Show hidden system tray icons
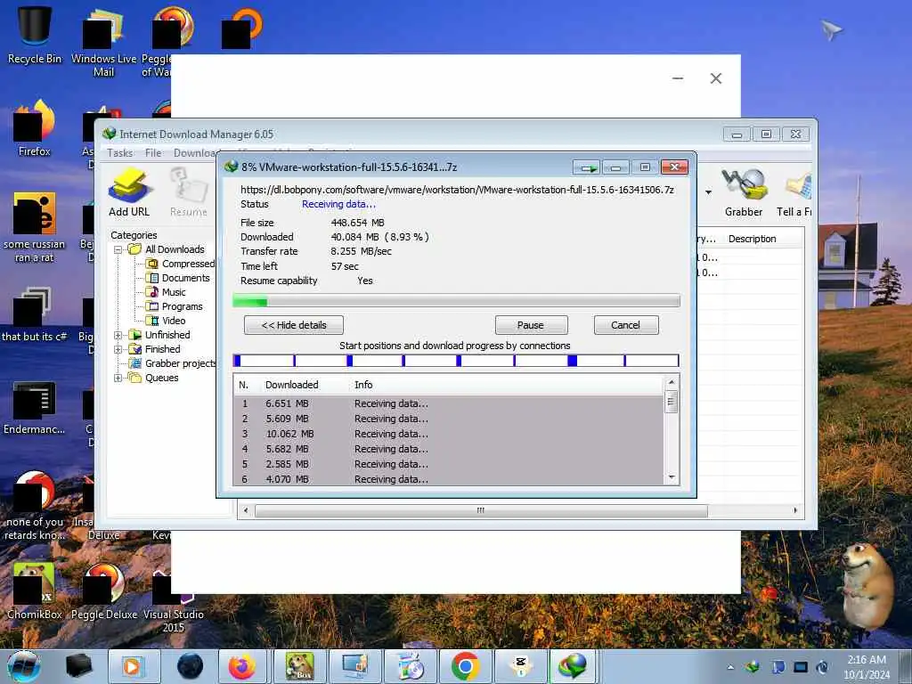912x684 pixels. [x=730, y=667]
